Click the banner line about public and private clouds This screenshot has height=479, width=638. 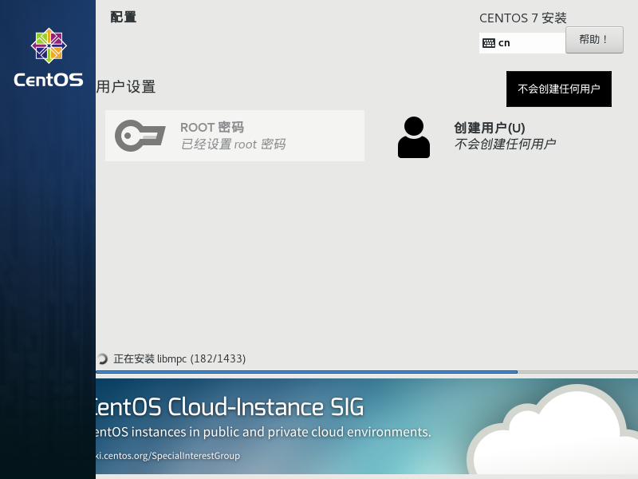coord(264,432)
